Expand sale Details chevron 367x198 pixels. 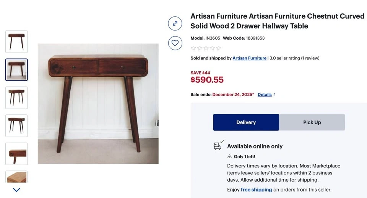[x=274, y=95]
